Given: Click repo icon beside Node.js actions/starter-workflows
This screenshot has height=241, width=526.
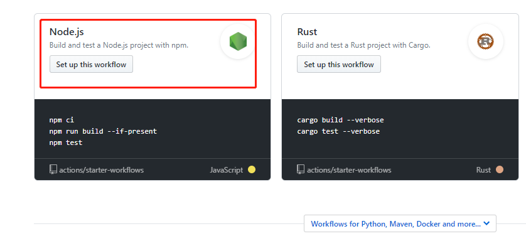Looking at the screenshot, I should [53, 169].
